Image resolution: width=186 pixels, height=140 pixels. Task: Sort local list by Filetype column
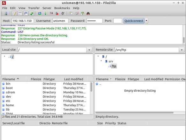click(52, 79)
